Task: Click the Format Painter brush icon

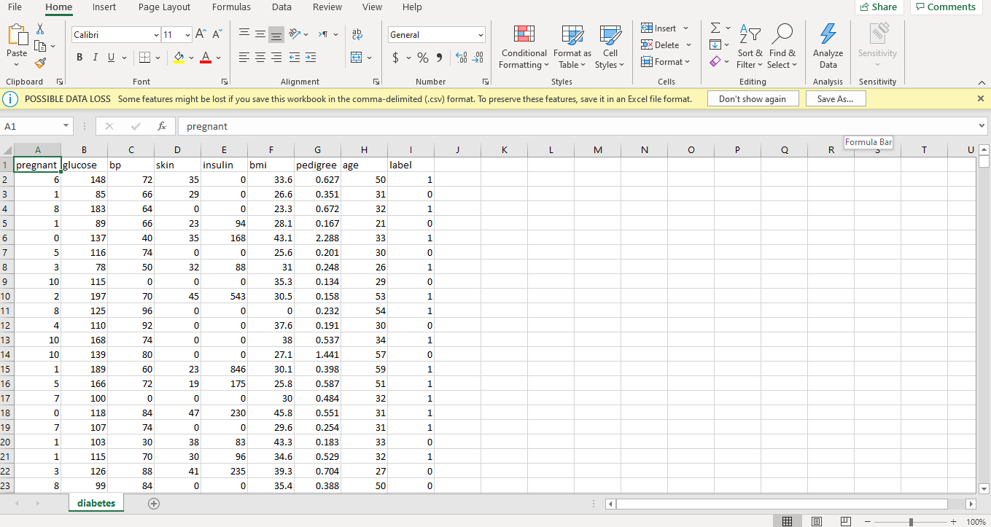Action: pos(40,64)
